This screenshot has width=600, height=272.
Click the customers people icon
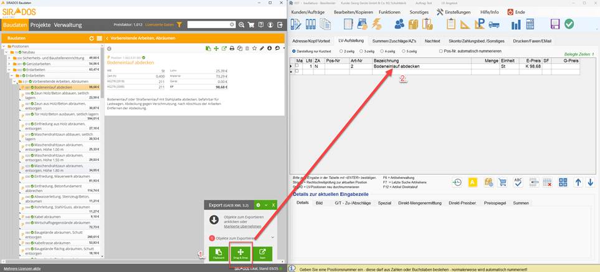click(399, 24)
